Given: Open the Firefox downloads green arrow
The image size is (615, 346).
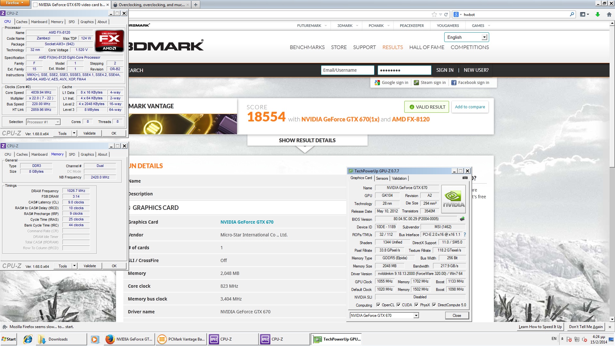Looking at the screenshot, I should pyautogui.click(x=597, y=14).
